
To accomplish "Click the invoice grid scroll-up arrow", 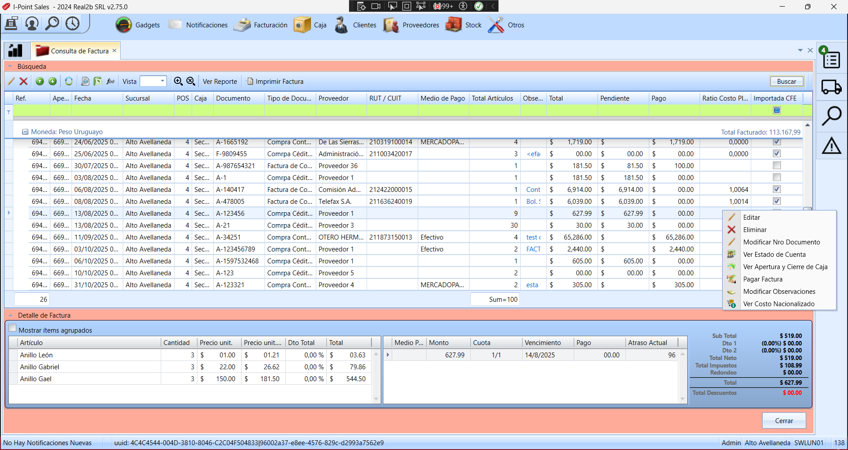I will click(x=807, y=125).
